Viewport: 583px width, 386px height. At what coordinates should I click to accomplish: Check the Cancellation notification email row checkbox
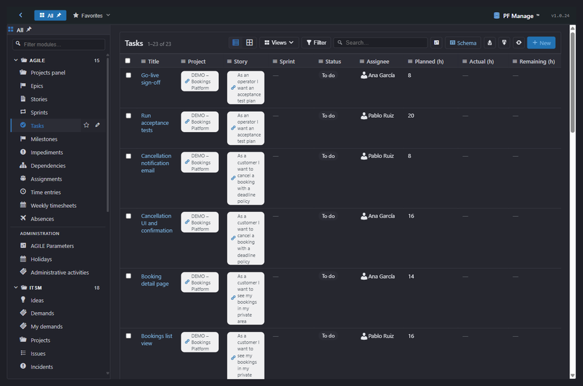click(x=128, y=156)
